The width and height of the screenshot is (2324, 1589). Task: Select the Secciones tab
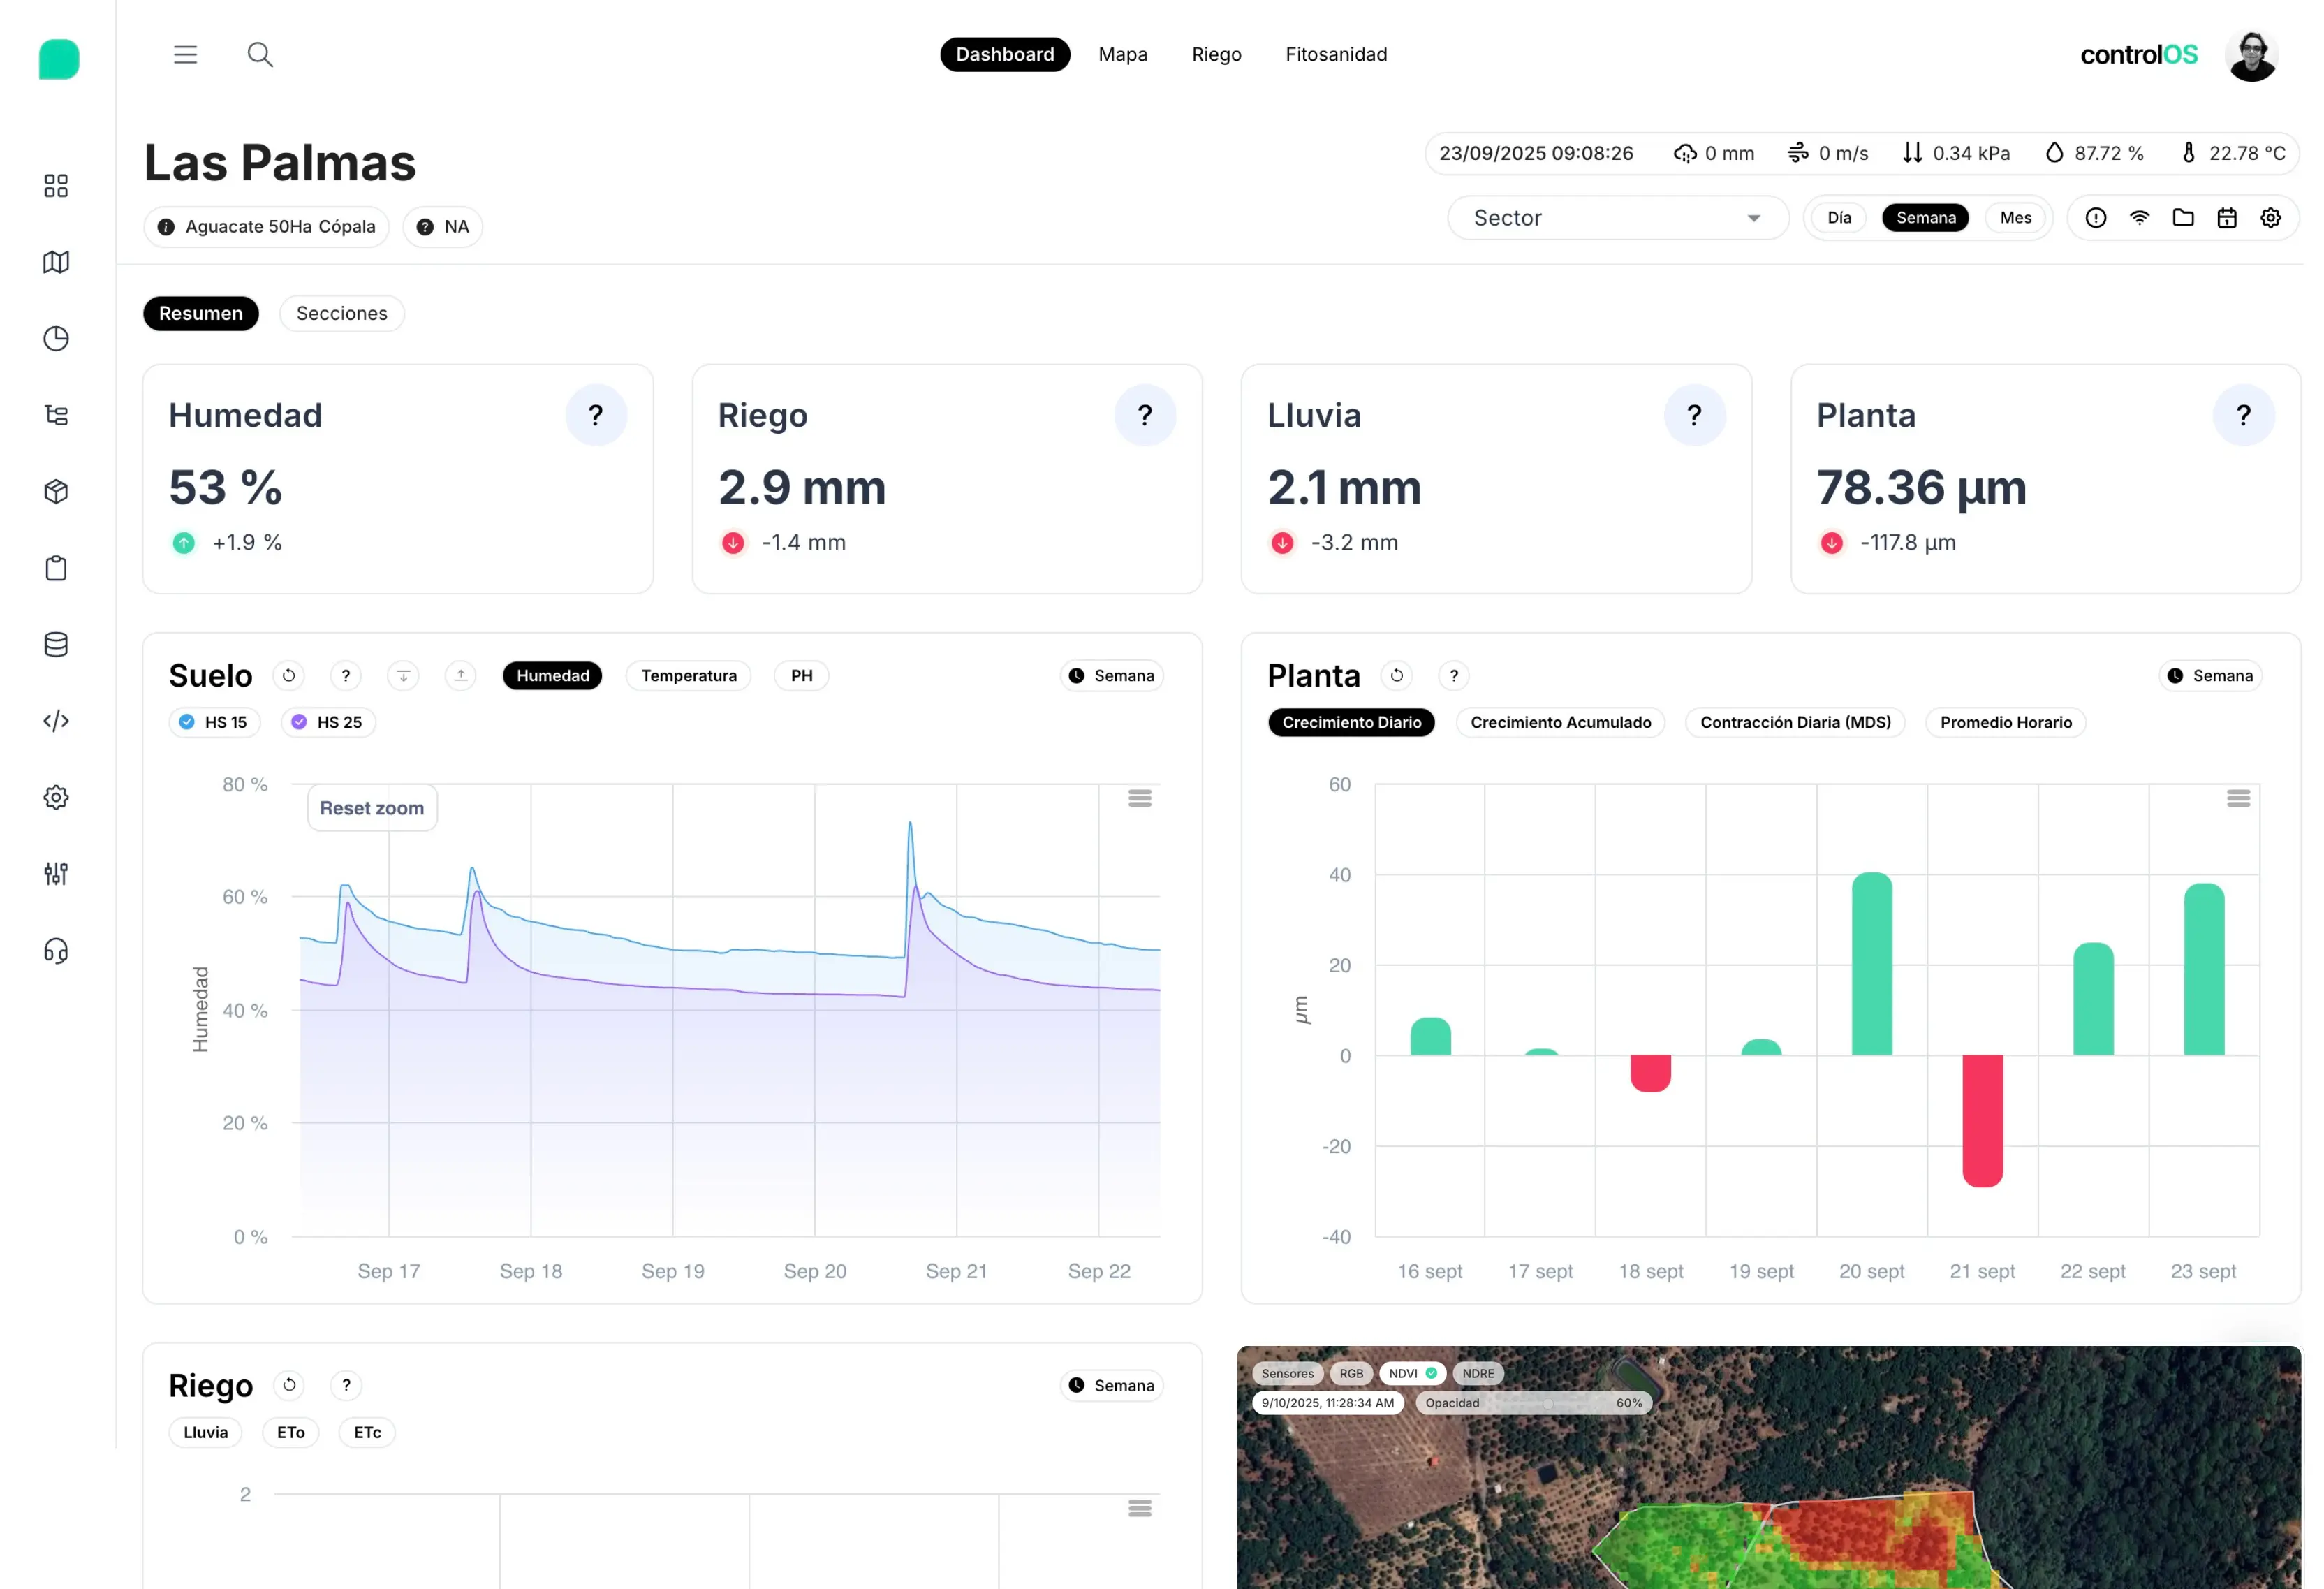click(x=341, y=313)
